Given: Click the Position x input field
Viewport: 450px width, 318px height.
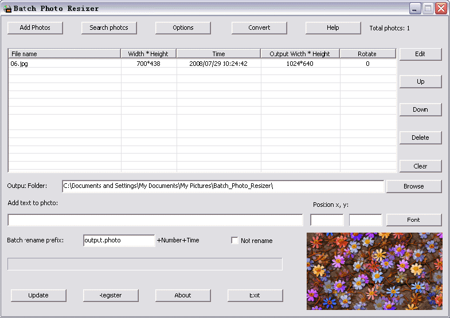Looking at the screenshot, I should (327, 220).
